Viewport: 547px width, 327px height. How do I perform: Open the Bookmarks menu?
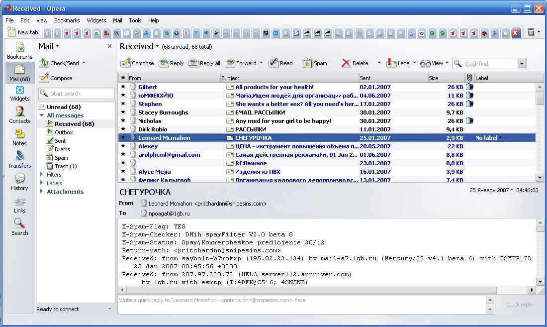[67, 20]
